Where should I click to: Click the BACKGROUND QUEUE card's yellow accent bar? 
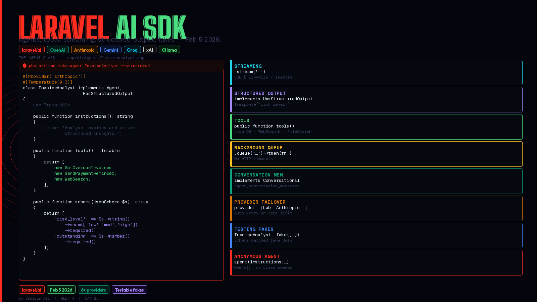232,154
